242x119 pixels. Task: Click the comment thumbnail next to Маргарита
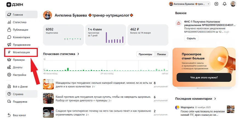(x=231, y=109)
